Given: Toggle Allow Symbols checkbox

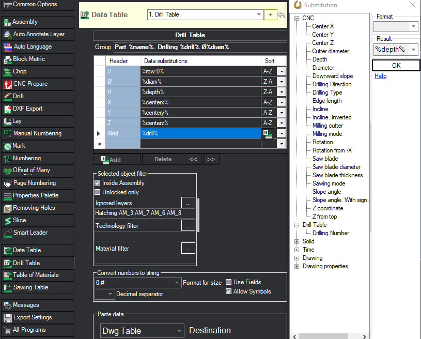Looking at the screenshot, I should (228, 291).
